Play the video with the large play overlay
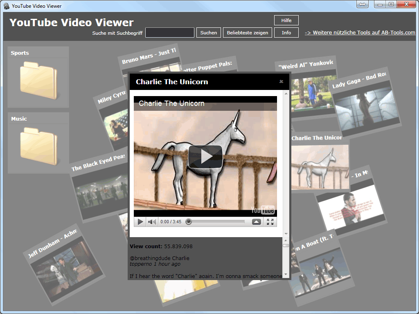 (x=205, y=157)
